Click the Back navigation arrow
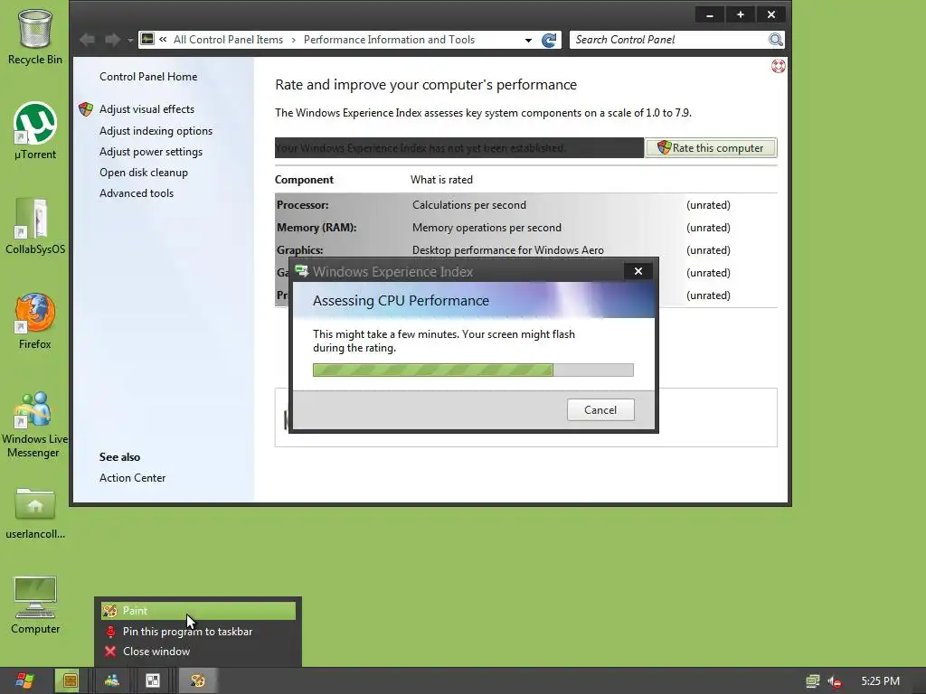 [x=88, y=40]
